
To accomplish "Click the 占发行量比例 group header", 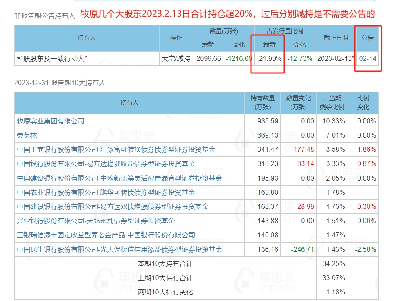I will point(285,31).
